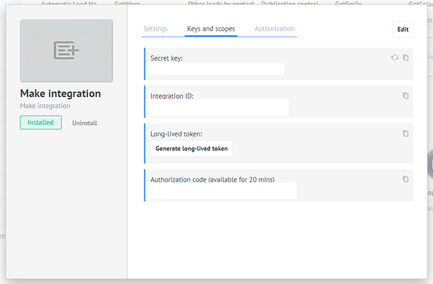Switch to the Settings tab
Viewport: 433px width, 284px height.
click(156, 29)
